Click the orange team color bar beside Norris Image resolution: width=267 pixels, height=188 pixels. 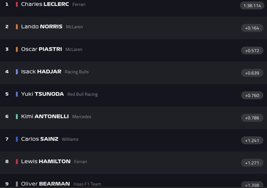click(17, 27)
